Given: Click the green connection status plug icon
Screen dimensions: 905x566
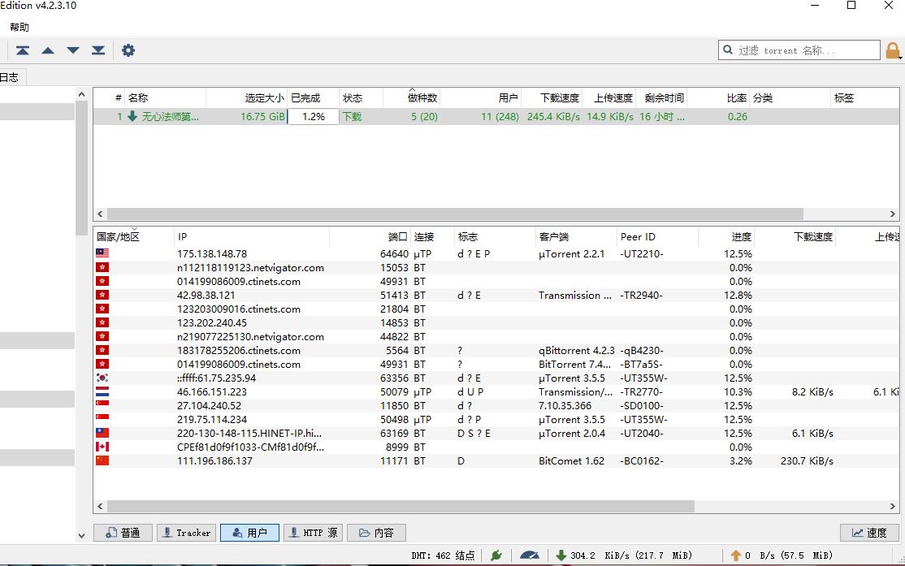Looking at the screenshot, I should 496,555.
